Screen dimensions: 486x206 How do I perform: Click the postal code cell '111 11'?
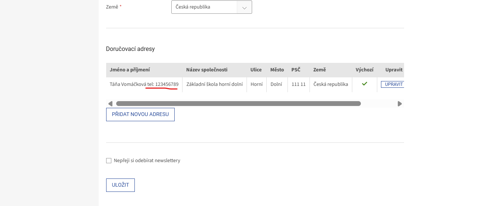[299, 84]
